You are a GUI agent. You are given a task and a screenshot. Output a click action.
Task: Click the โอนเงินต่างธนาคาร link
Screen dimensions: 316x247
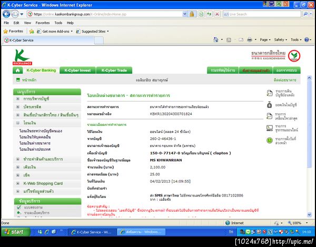[35, 143]
